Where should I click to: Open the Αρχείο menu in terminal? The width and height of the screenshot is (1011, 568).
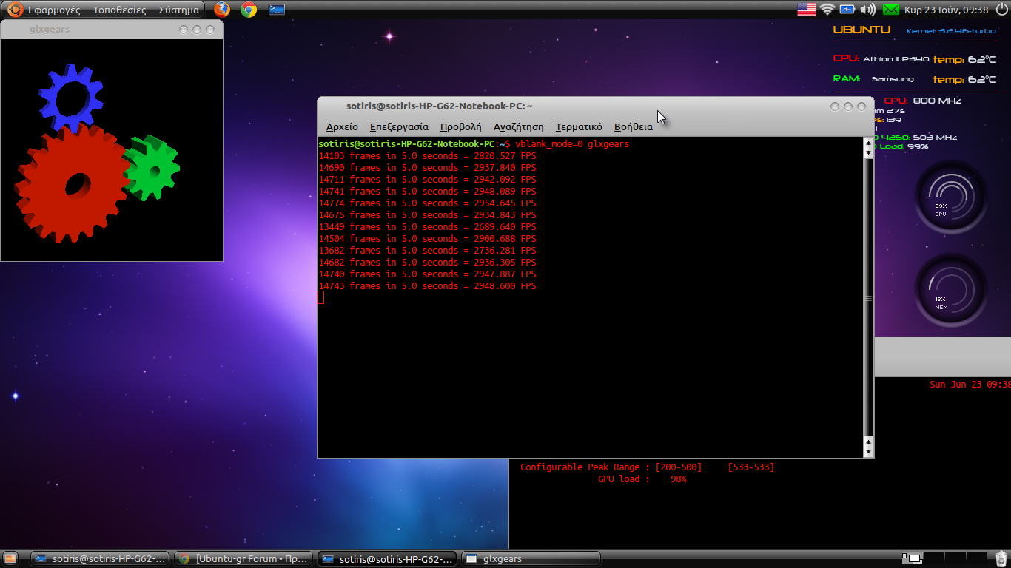341,126
